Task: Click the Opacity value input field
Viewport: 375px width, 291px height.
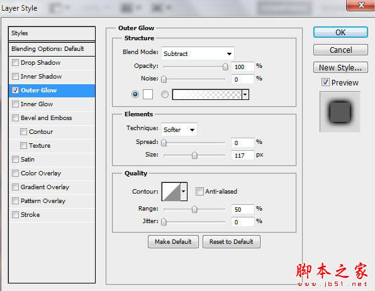Action: pos(242,67)
